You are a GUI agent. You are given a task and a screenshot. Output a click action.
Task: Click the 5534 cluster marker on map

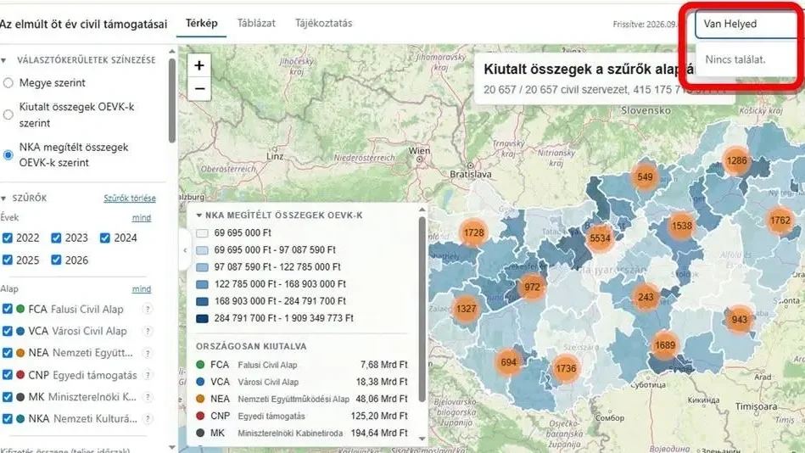600,238
